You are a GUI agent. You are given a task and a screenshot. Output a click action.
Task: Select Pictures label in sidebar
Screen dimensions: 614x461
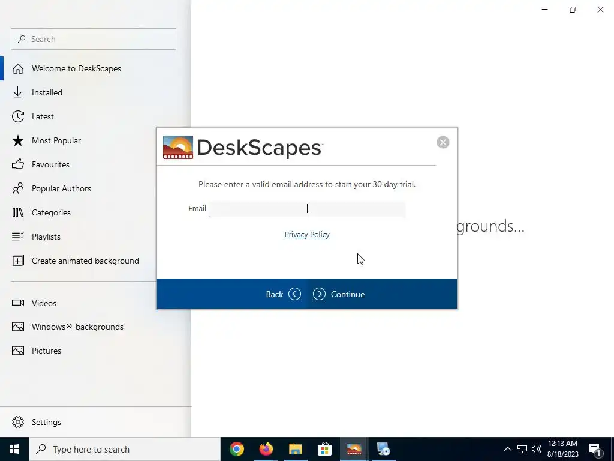(46, 351)
